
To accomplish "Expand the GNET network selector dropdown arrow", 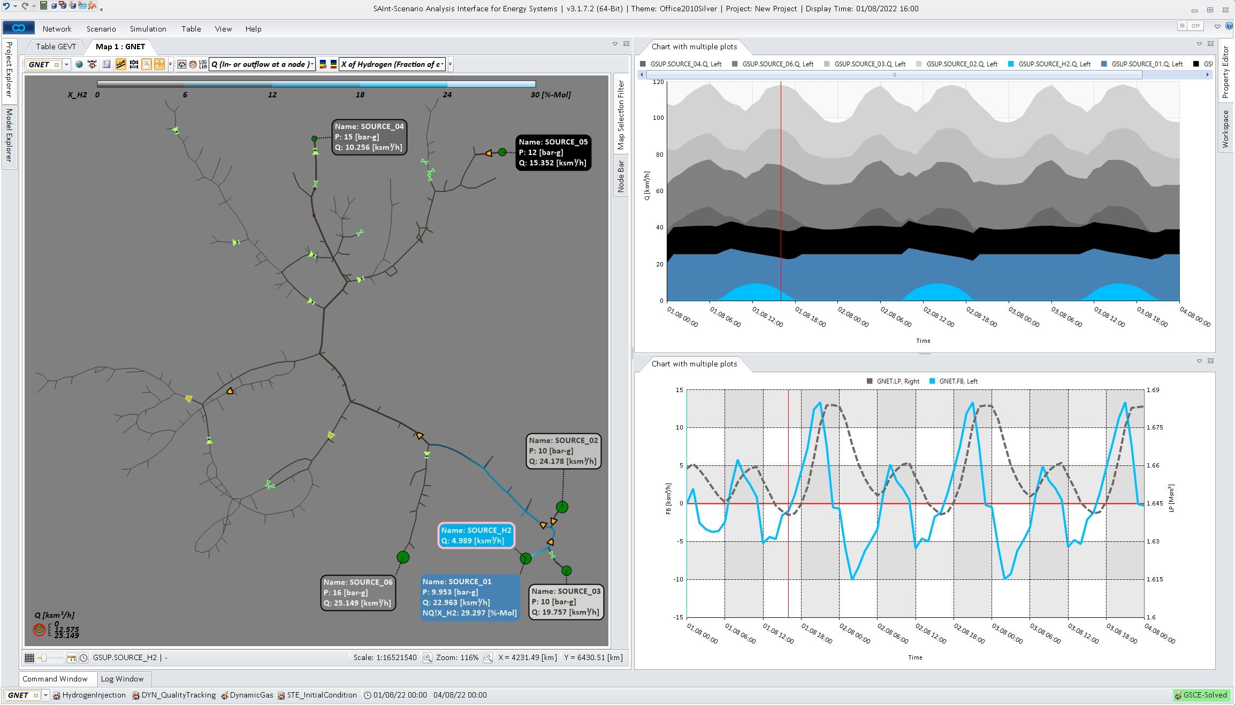I will (66, 64).
